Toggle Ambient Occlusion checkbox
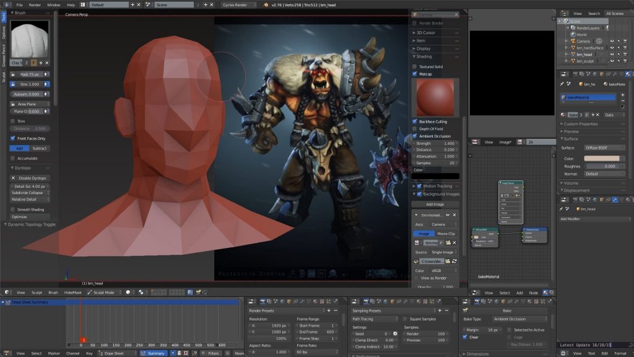 tap(415, 136)
